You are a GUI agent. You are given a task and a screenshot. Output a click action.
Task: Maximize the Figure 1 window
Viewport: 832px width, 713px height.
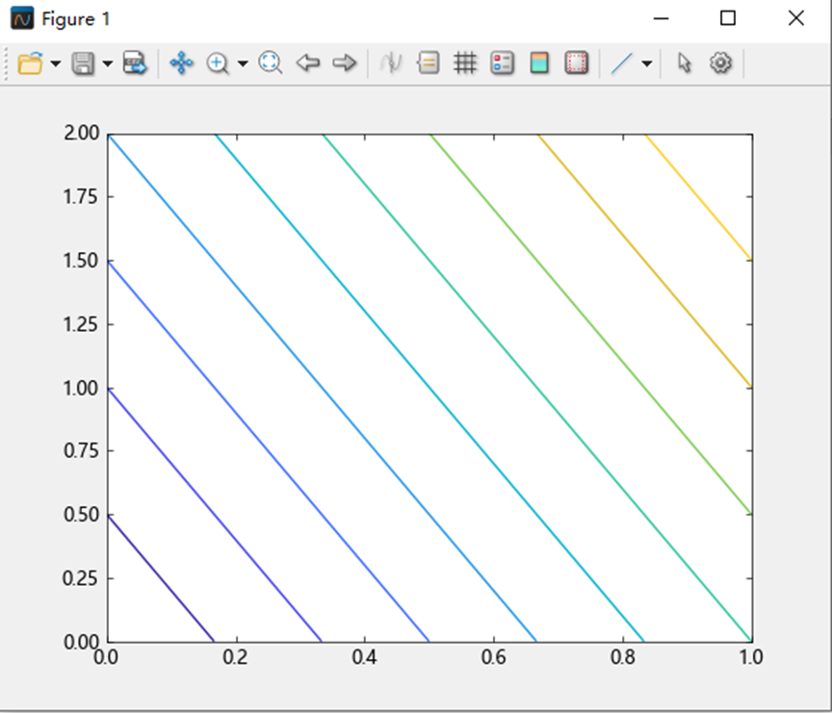(x=728, y=18)
